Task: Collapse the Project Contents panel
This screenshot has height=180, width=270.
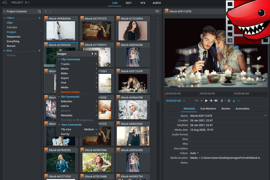Action: tap(4, 12)
